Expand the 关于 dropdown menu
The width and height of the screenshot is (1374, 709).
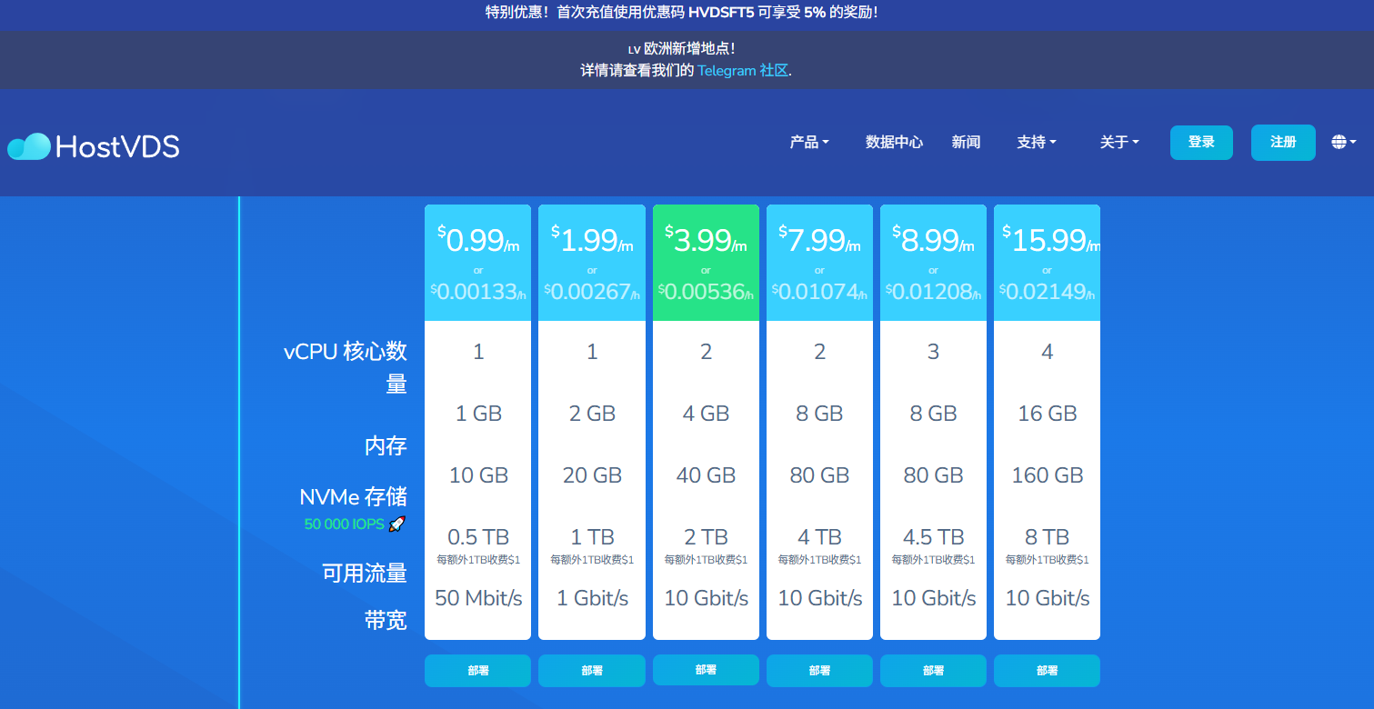[1118, 142]
